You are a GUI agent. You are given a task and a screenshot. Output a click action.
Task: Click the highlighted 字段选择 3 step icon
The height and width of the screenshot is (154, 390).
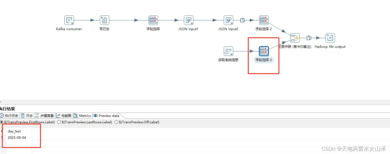tap(264, 51)
